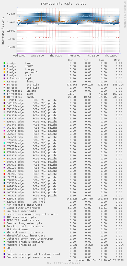Image resolution: width=127 pixels, height=266 pixels.
Task: Click the purple 9-fasteoi acpi color swatch
Action: pos(4,78)
